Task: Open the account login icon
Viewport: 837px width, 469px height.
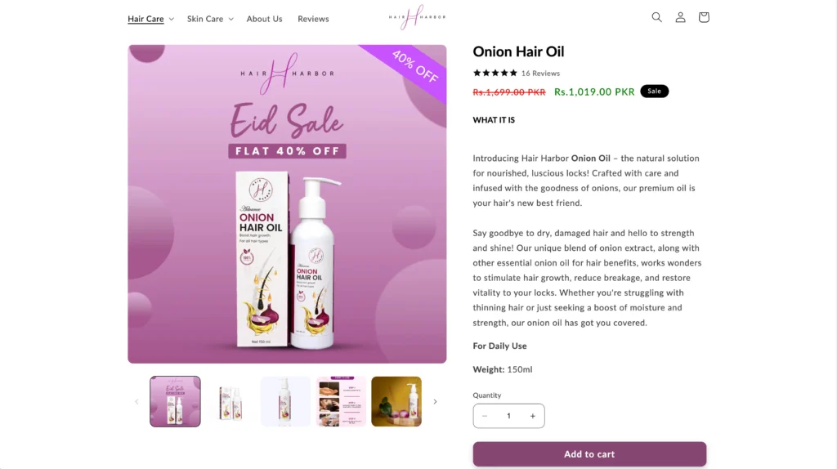Action: point(680,17)
